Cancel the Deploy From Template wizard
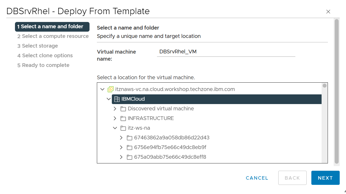This screenshot has height=194, width=346. pyautogui.click(x=257, y=178)
